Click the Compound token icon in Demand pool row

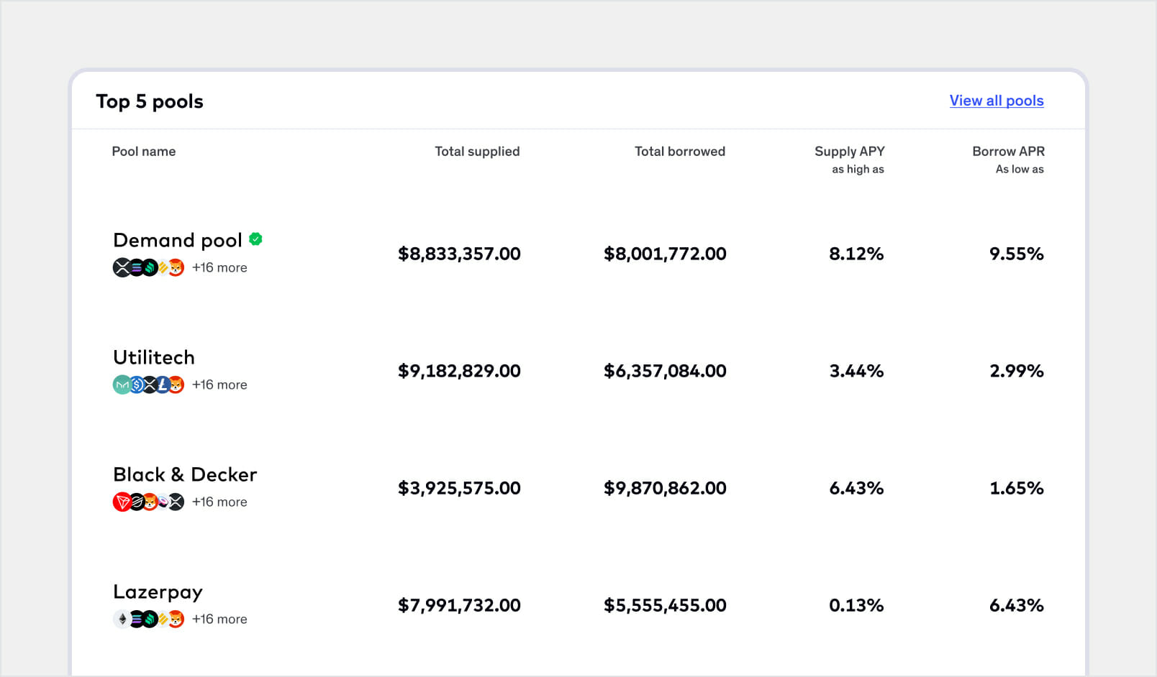coord(150,268)
